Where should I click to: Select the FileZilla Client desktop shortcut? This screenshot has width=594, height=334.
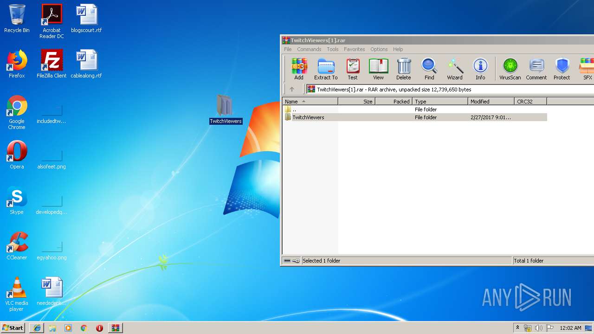click(52, 64)
